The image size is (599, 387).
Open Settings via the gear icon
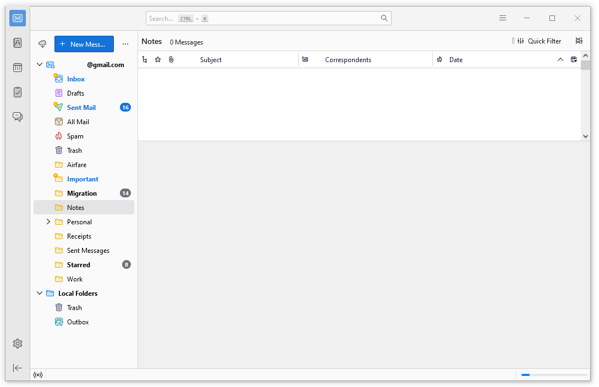pyautogui.click(x=18, y=344)
